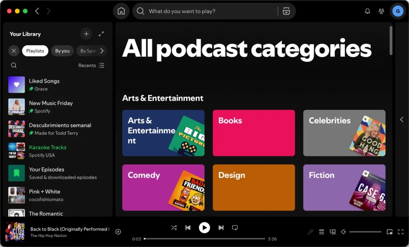Open Descubrimiento semanal playlist
Screen dimensions: 409x247
[58, 129]
